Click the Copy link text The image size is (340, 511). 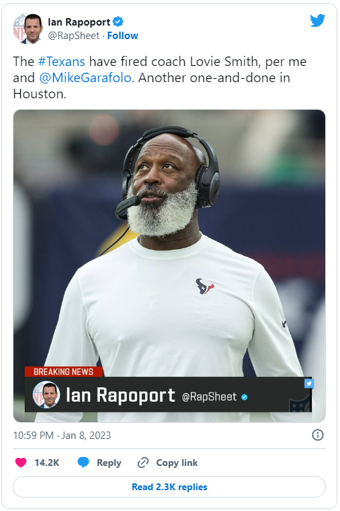(177, 463)
